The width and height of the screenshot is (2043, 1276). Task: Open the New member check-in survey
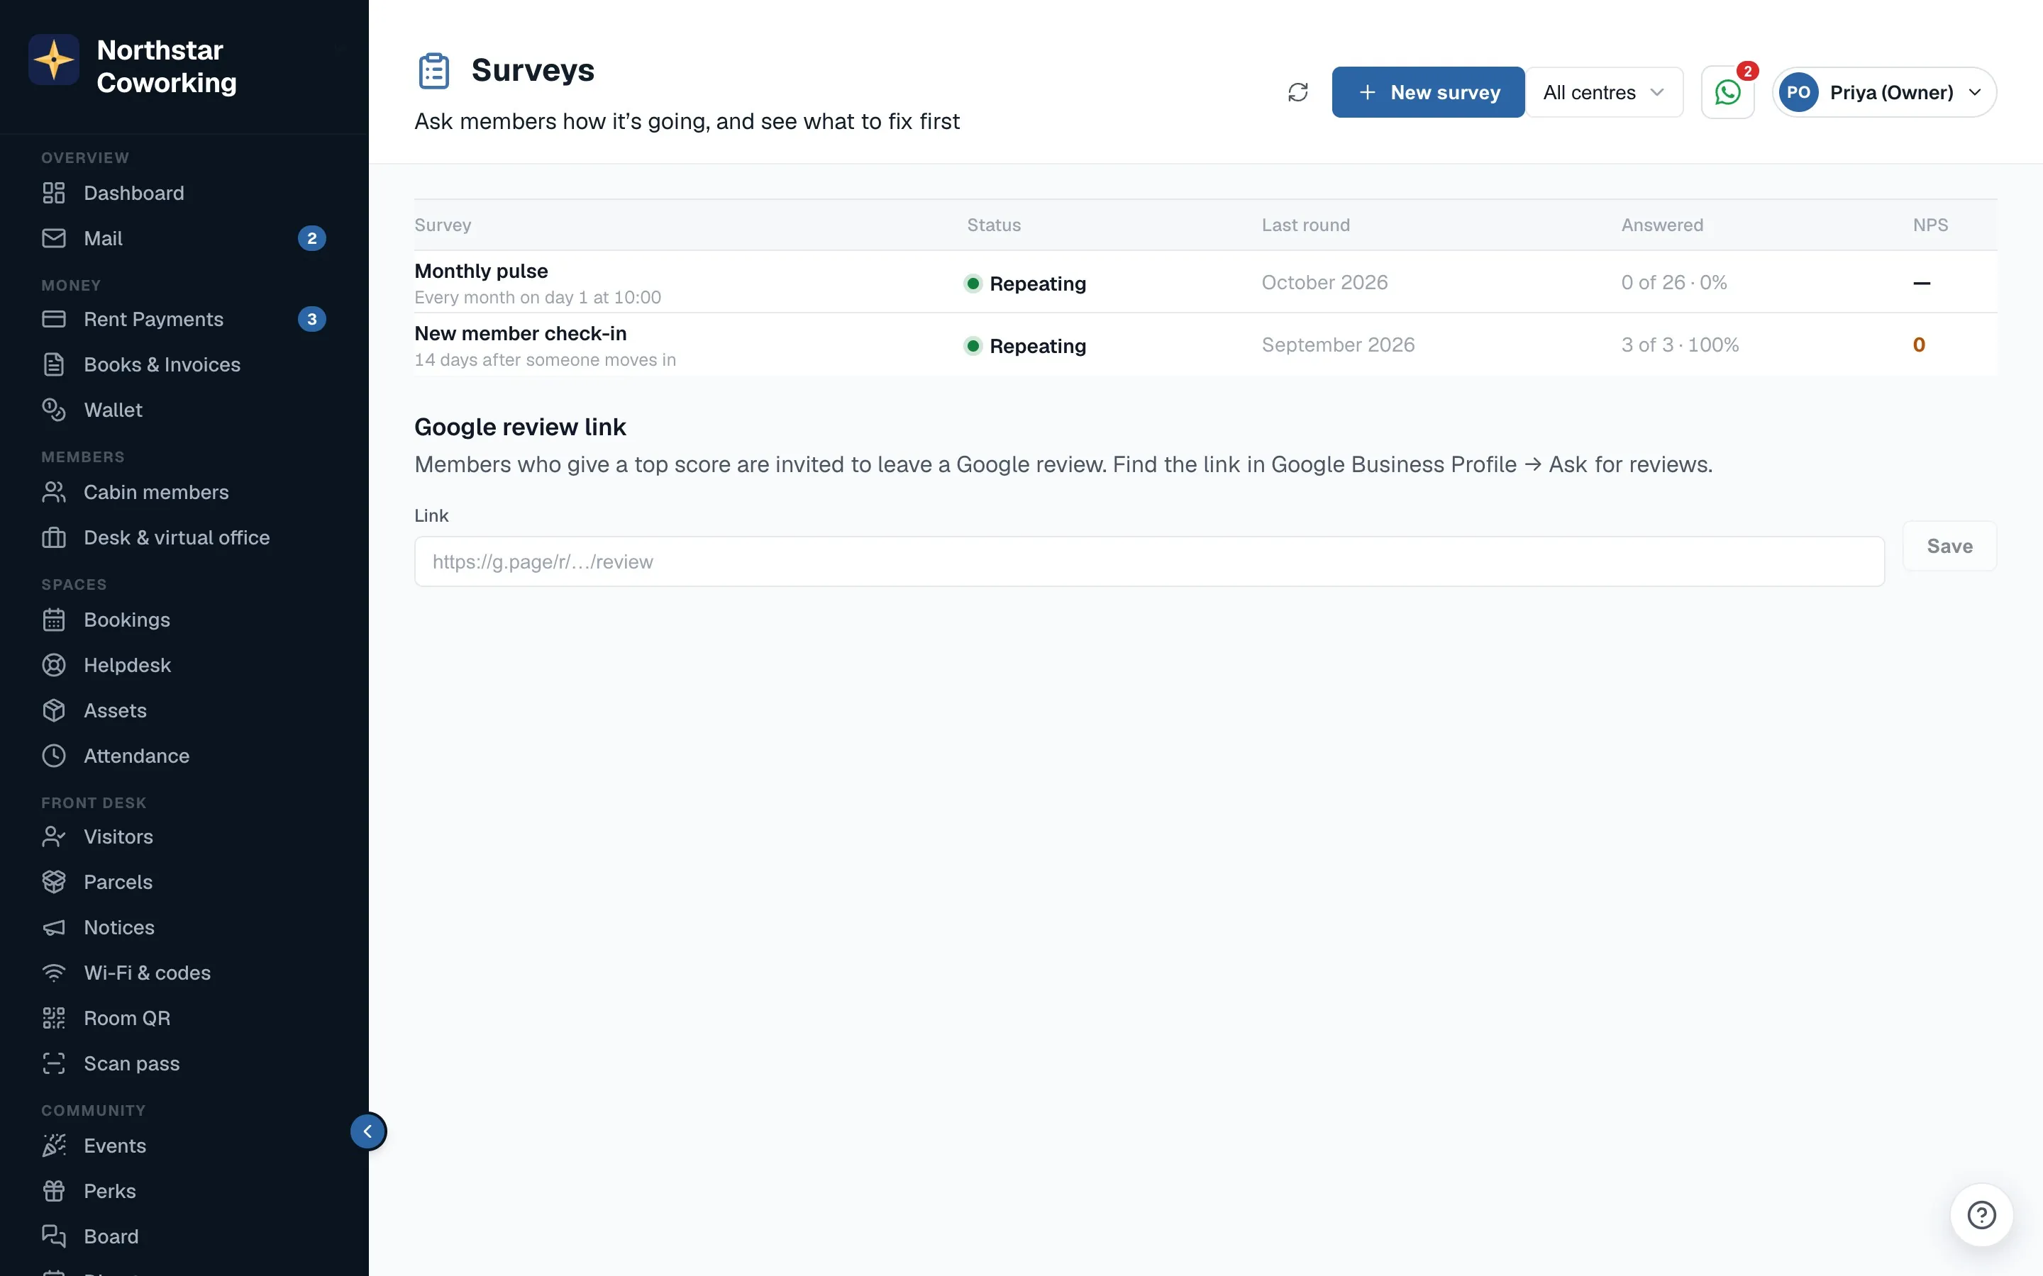pyautogui.click(x=520, y=333)
